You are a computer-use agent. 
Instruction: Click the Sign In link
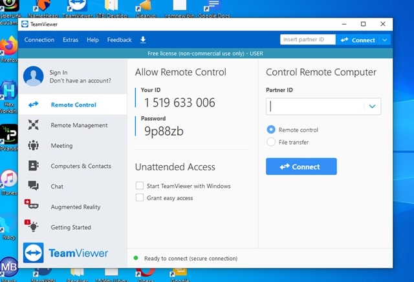click(x=58, y=72)
